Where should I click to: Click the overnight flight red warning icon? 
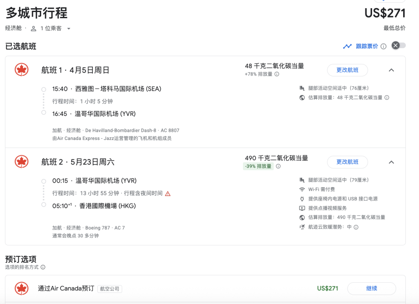coord(168,193)
